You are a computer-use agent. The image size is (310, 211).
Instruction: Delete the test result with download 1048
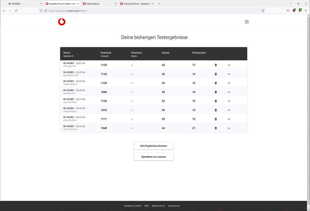[x=216, y=128]
